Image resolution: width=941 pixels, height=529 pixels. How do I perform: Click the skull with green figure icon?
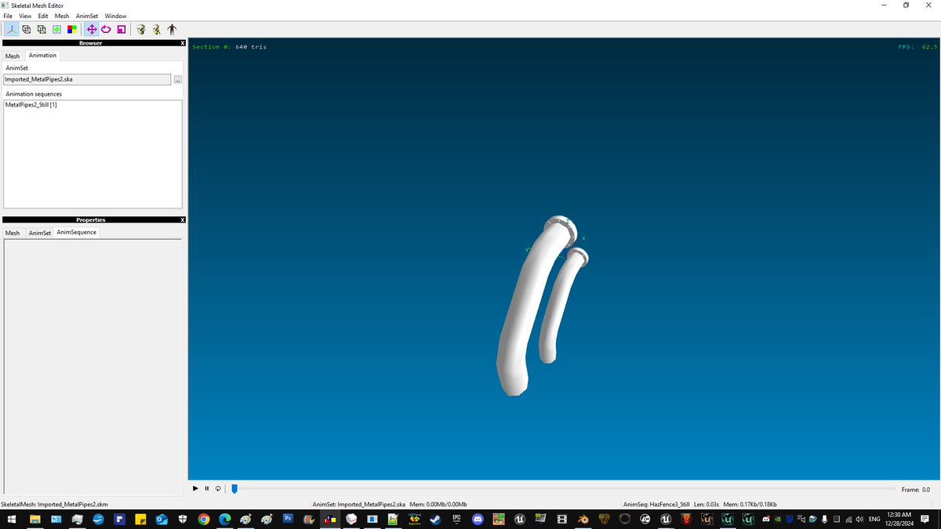coord(156,30)
